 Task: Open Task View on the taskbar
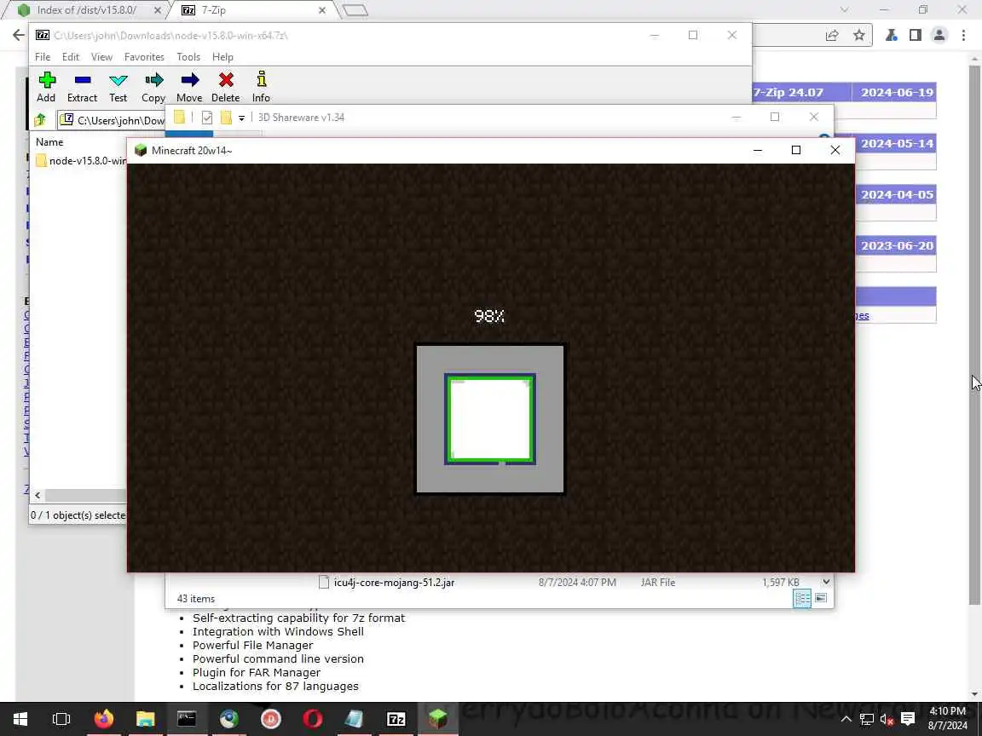pyautogui.click(x=61, y=719)
